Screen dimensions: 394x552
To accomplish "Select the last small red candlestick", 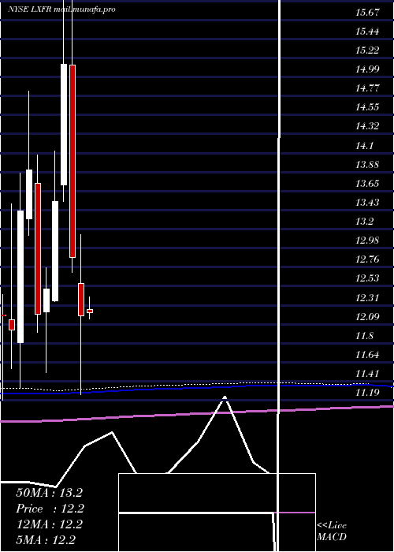I will click(90, 311).
